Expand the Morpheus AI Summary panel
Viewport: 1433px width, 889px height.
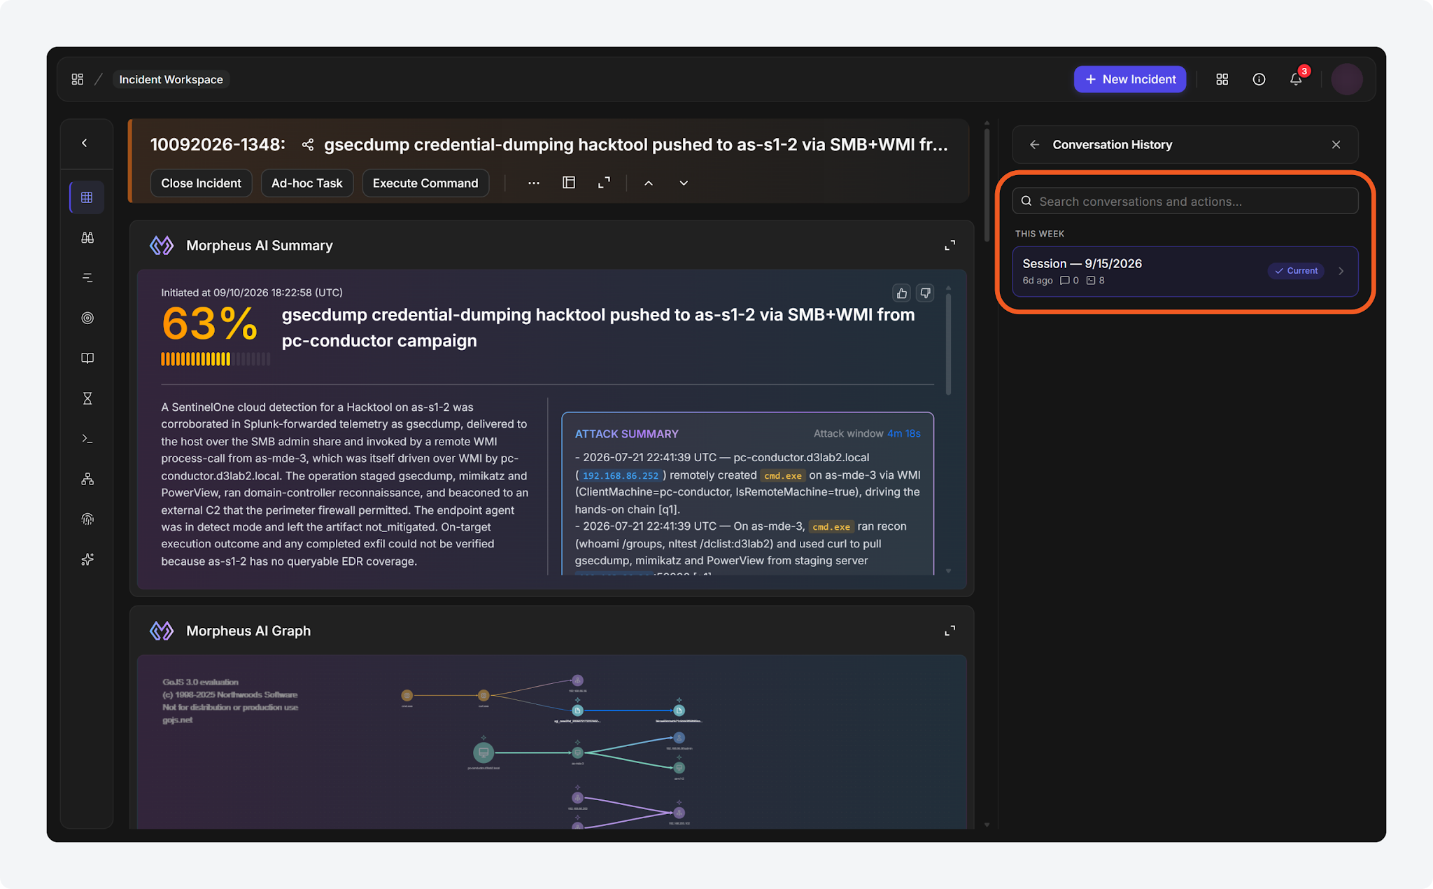click(x=950, y=245)
